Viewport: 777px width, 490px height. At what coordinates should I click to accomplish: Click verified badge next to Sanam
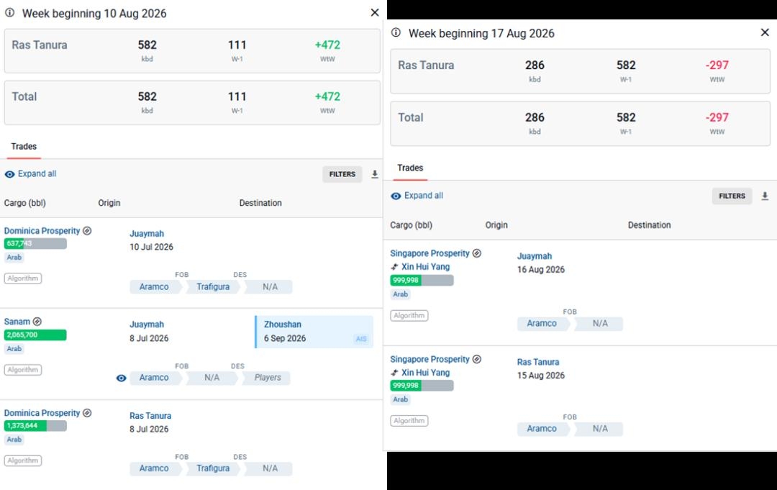tap(37, 322)
